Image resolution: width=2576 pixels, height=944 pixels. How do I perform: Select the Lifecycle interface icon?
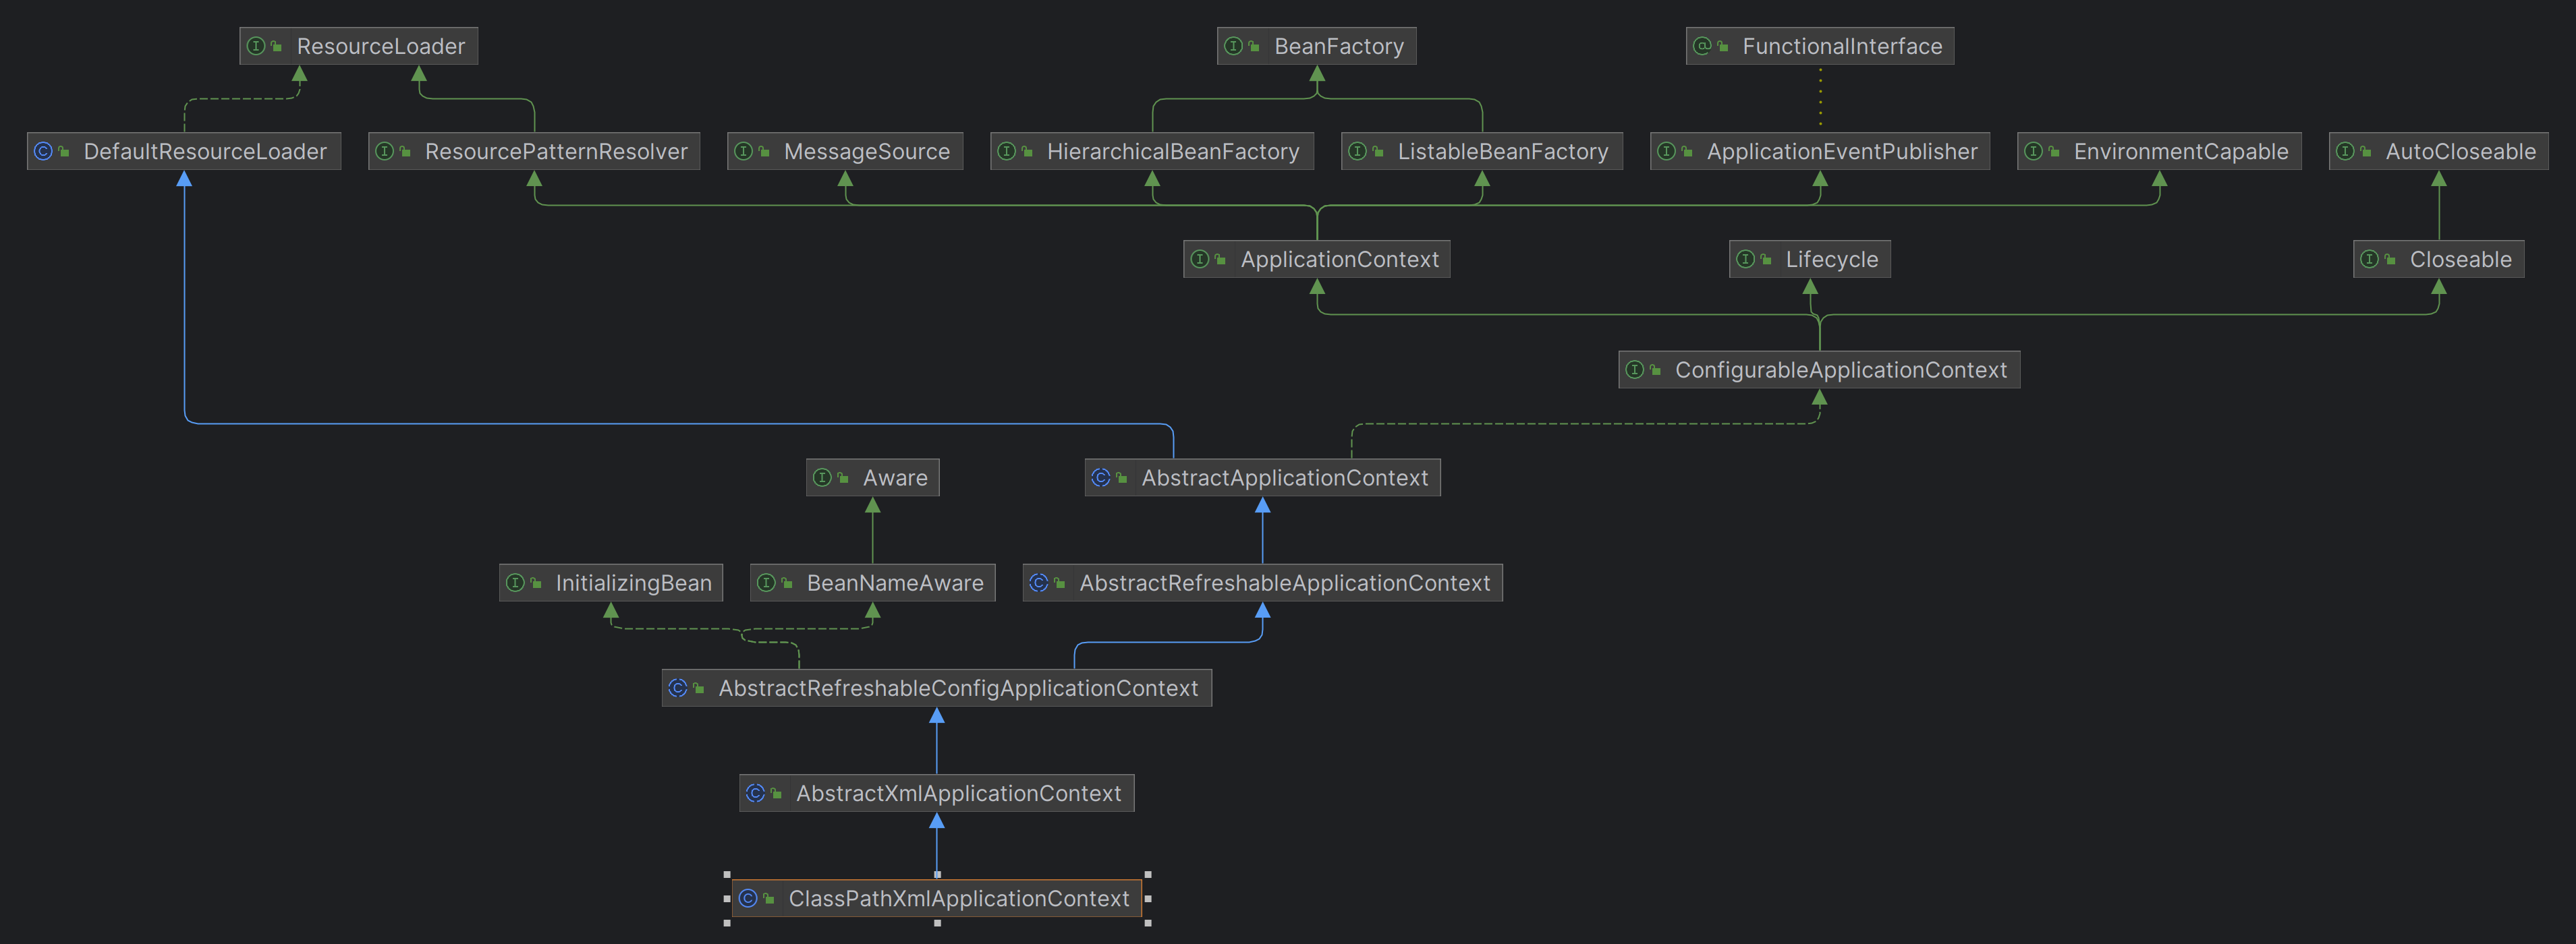tap(1745, 258)
